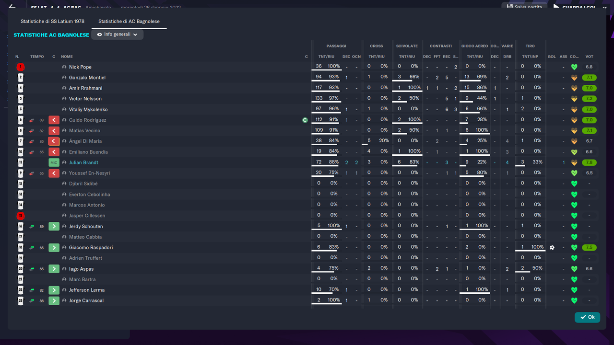The height and width of the screenshot is (345, 614).
Task: Click the MC position badge beside Julian Brandt
Action: 54,162
